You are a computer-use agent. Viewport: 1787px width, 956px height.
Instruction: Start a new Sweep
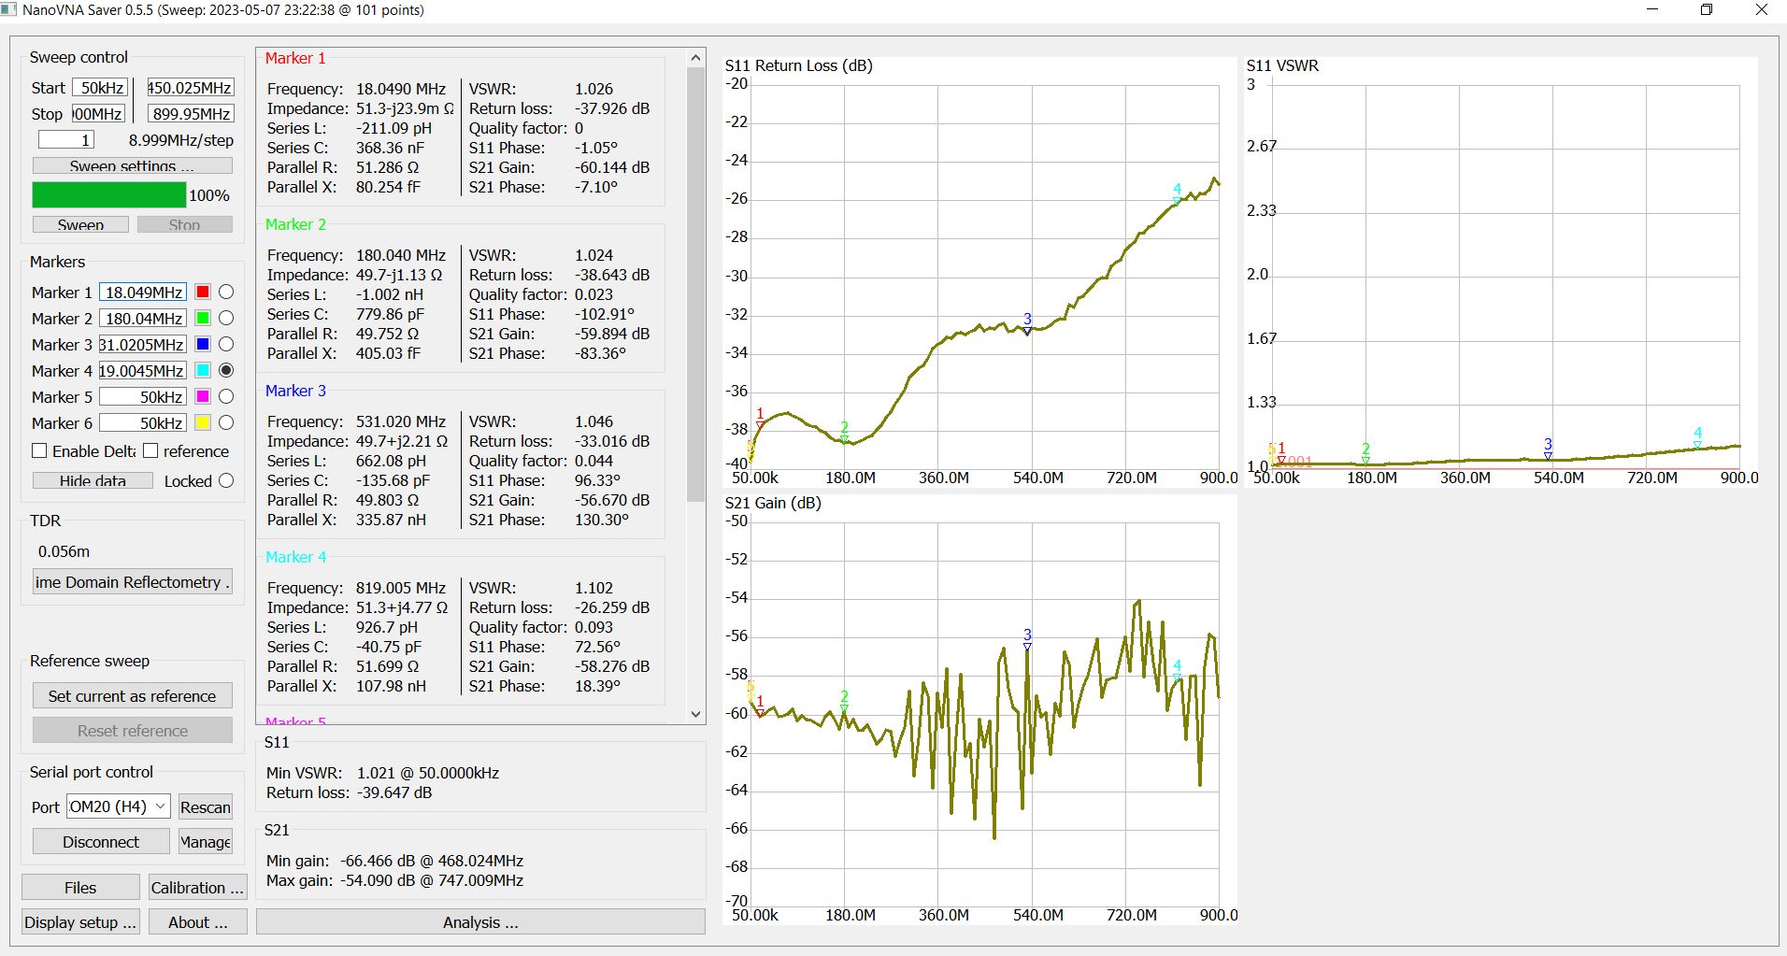80,224
